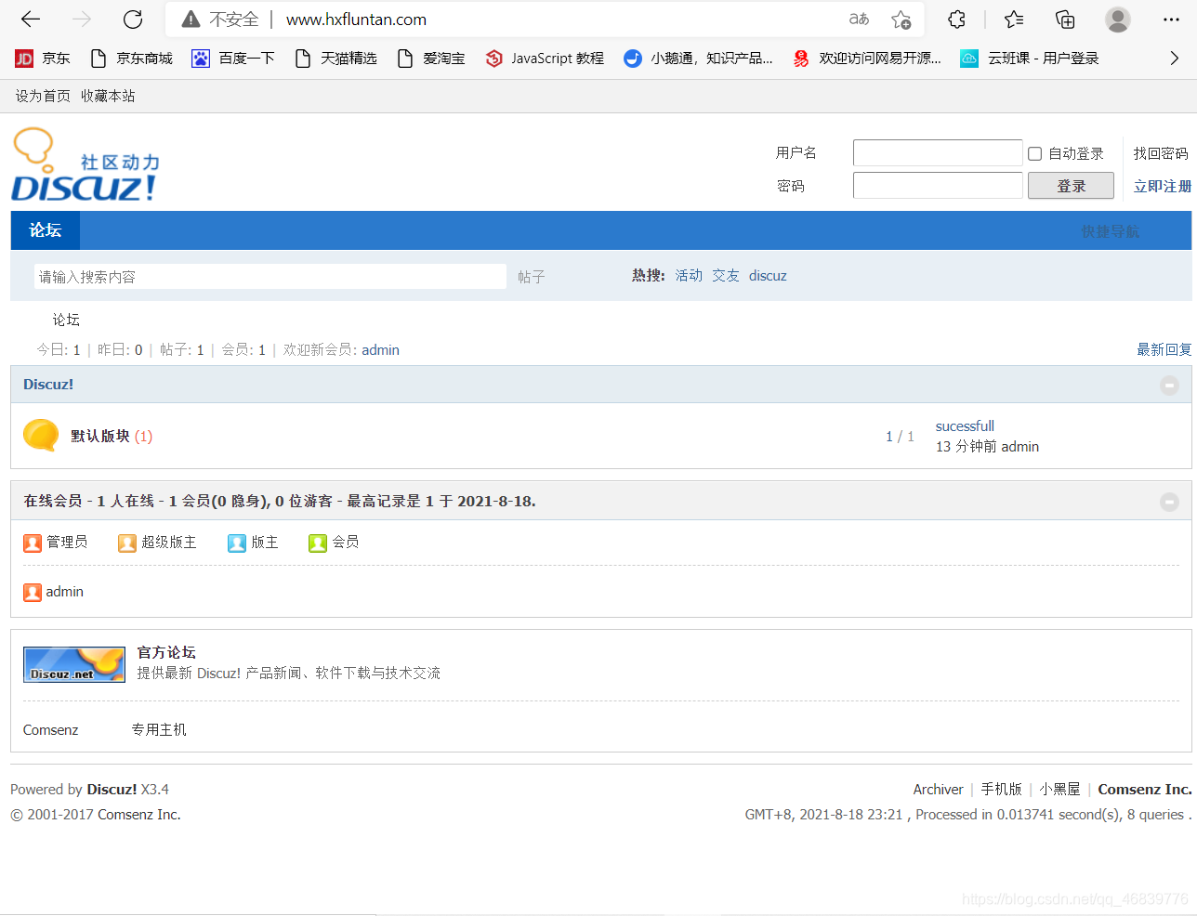Click the discuz hot search link
The height and width of the screenshot is (916, 1197).
pos(768,276)
